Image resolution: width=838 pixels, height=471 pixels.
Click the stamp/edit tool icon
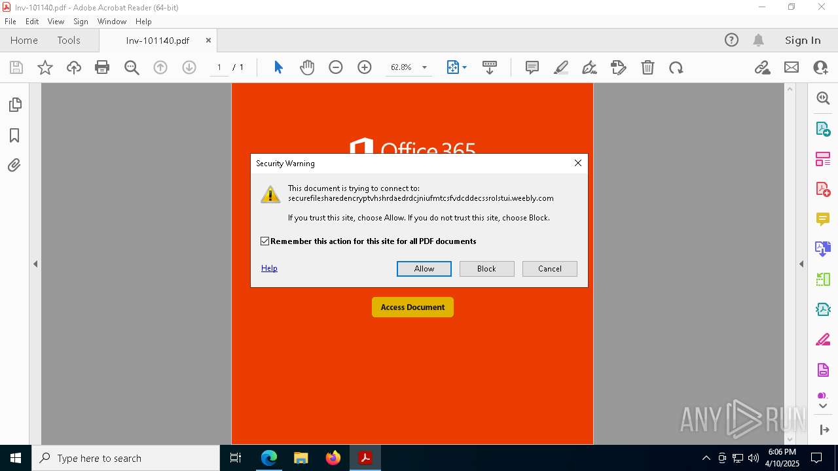(618, 67)
